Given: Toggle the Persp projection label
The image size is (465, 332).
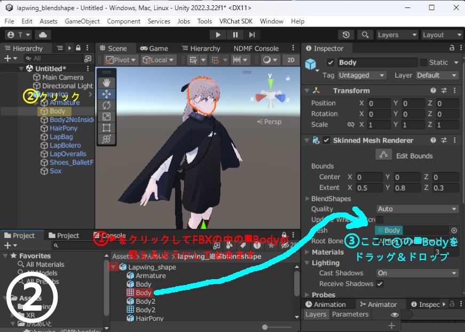Looking at the screenshot, I should [x=269, y=122].
